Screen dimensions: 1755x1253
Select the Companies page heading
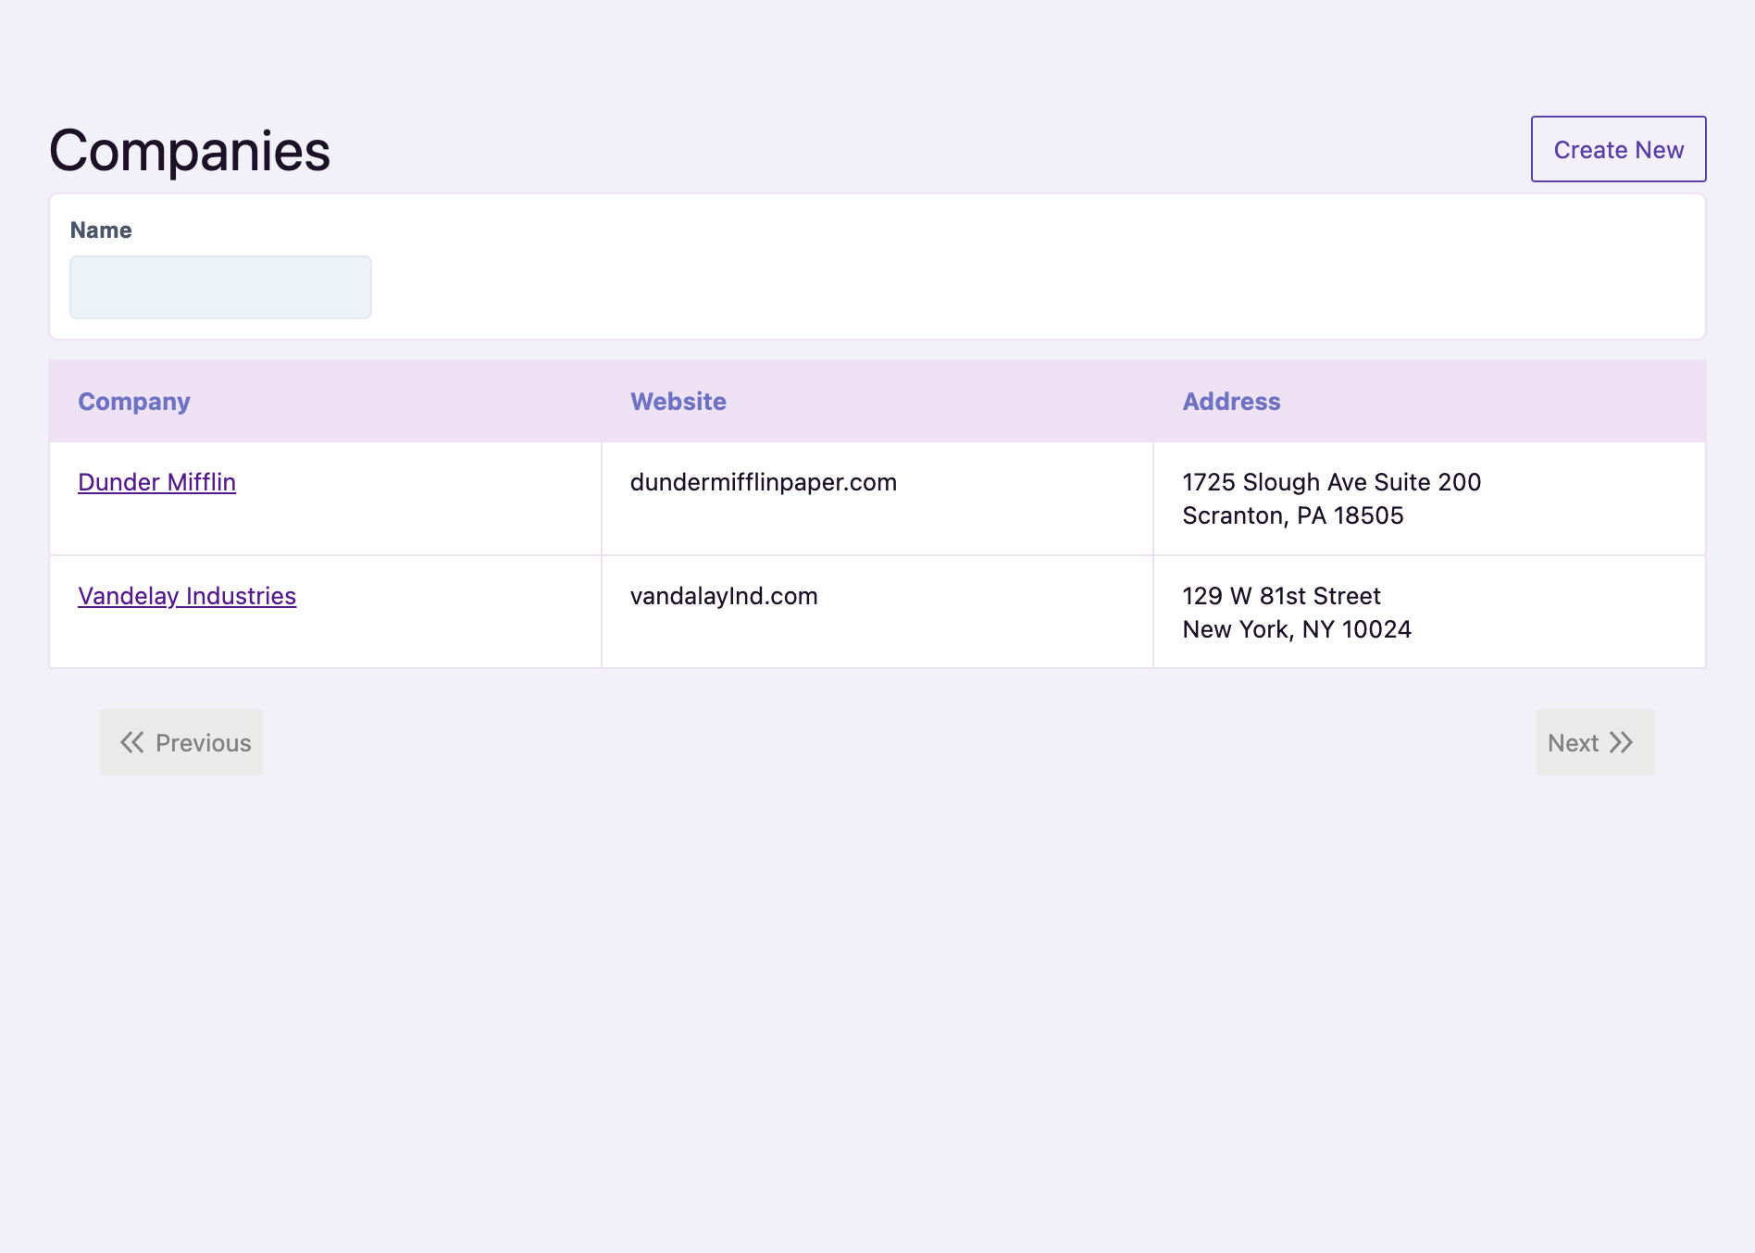pyautogui.click(x=189, y=149)
